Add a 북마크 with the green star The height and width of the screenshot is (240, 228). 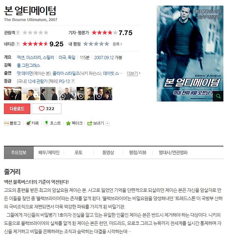pyautogui.click(x=68, y=123)
